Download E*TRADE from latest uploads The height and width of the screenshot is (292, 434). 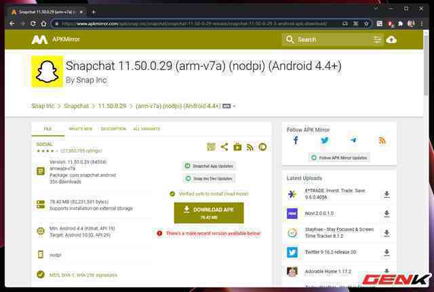(x=387, y=194)
